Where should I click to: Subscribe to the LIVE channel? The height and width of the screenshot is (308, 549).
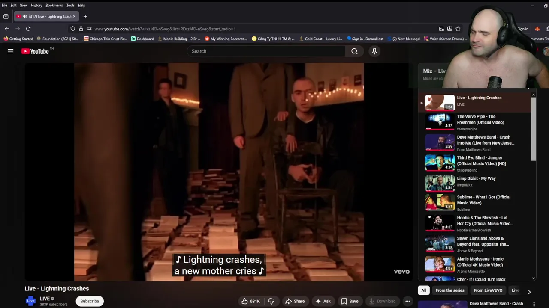90,301
